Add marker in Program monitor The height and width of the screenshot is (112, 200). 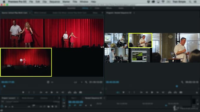click(x=124, y=92)
